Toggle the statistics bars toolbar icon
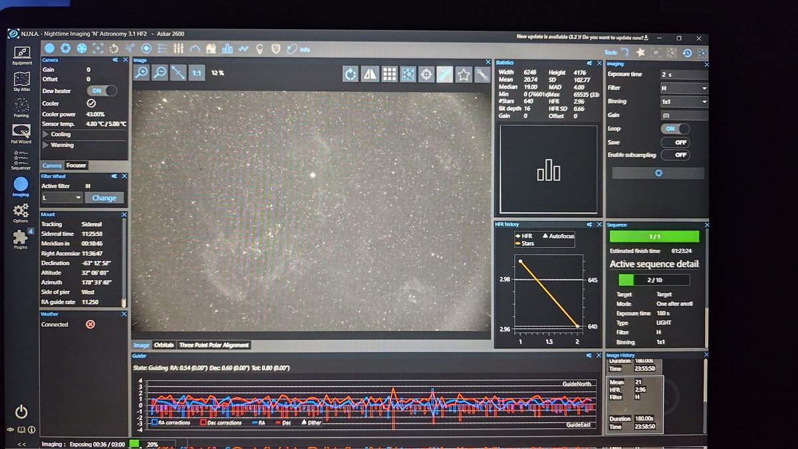 227,48
